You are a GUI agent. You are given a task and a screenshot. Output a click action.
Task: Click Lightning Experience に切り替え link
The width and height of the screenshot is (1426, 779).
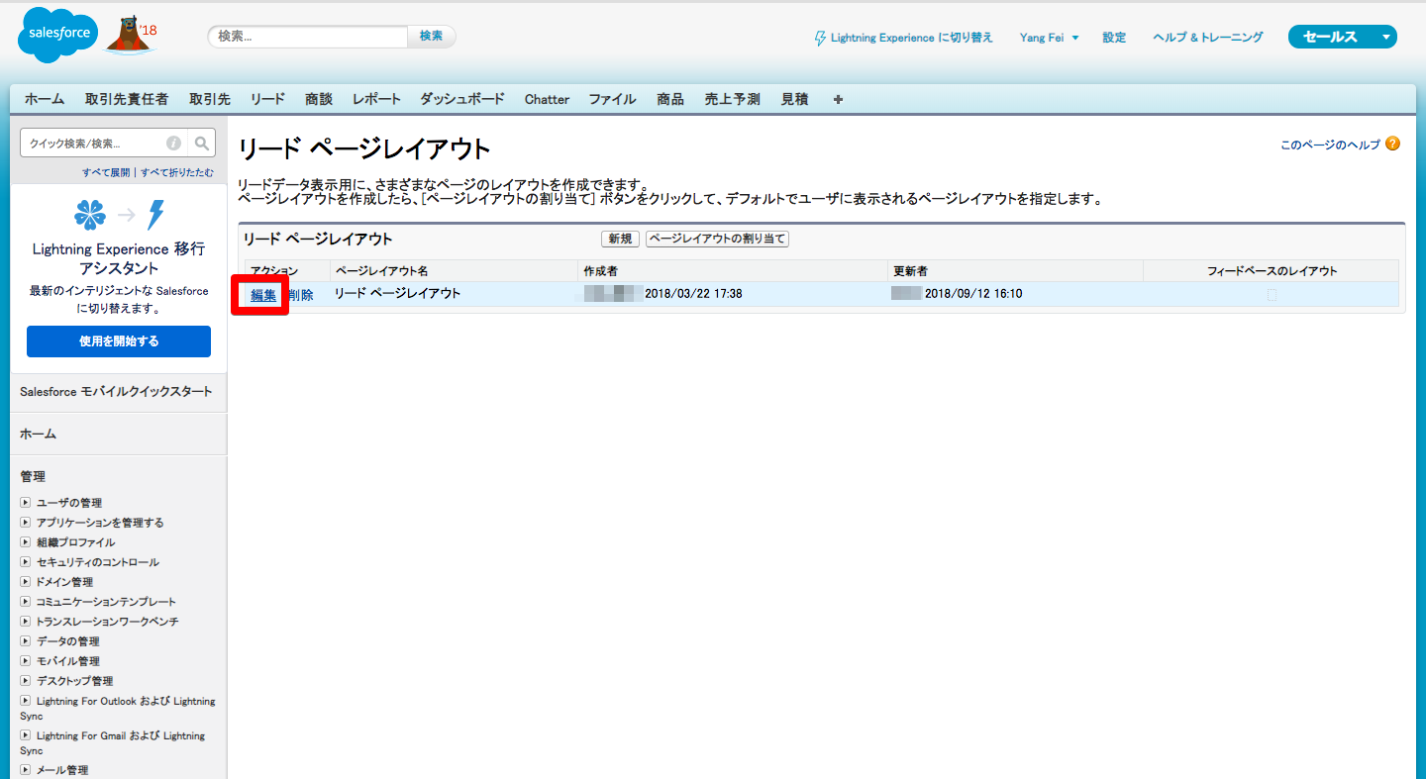click(x=912, y=38)
